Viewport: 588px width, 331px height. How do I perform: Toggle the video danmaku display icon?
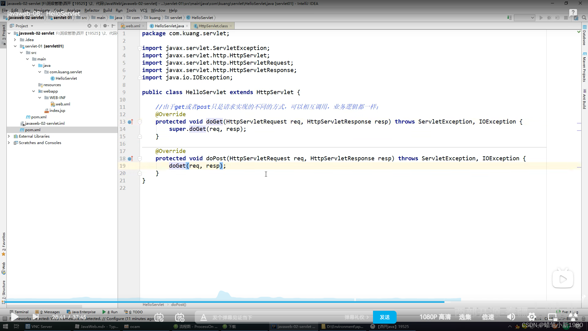point(159,317)
